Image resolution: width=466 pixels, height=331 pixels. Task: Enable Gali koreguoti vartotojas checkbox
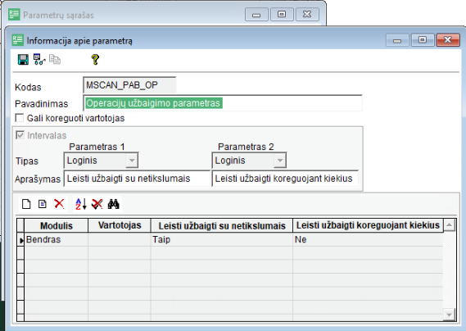tap(20, 118)
